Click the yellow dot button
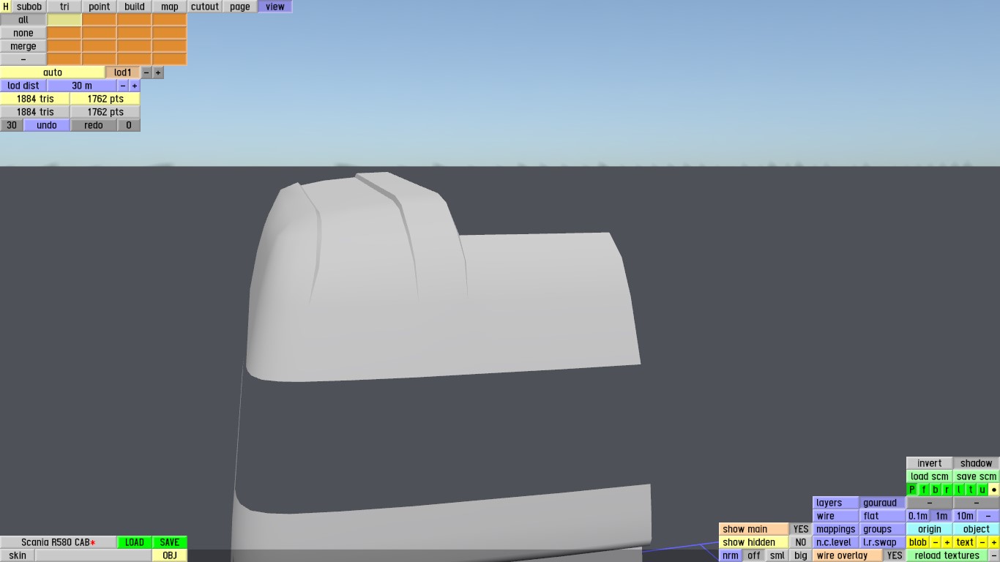Image resolution: width=1000 pixels, height=562 pixels. click(994, 490)
